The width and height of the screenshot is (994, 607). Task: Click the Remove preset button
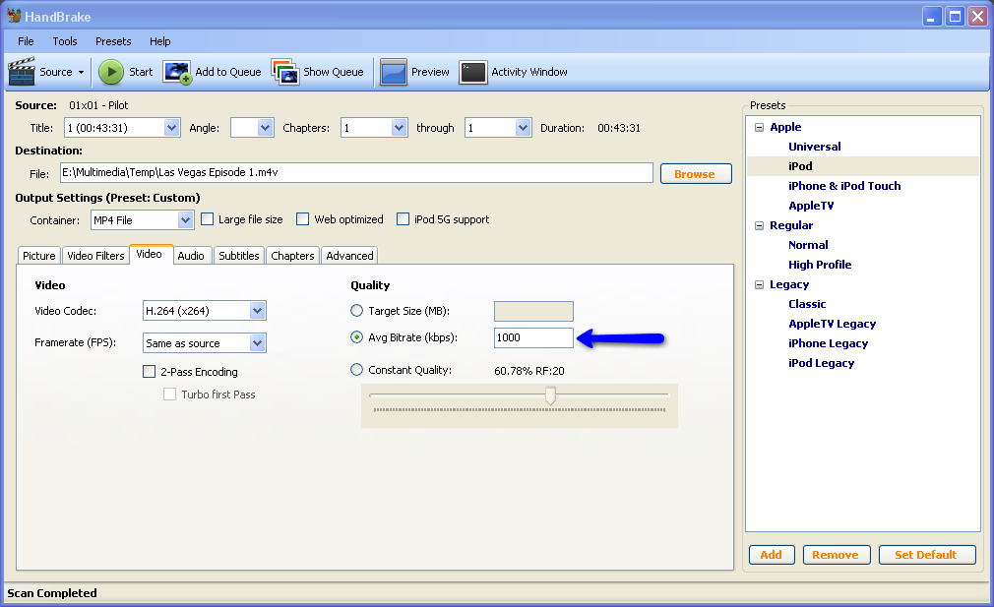[837, 555]
